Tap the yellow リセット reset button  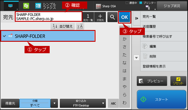point(178,81)
